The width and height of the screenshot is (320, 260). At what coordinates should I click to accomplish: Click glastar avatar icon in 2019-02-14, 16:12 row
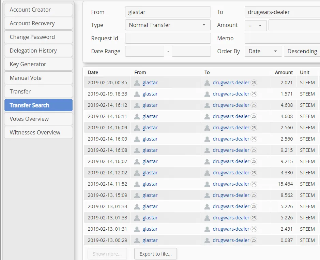click(137, 105)
